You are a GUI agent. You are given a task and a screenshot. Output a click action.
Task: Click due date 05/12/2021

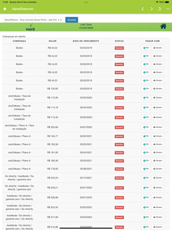pyautogui.click(x=86, y=178)
